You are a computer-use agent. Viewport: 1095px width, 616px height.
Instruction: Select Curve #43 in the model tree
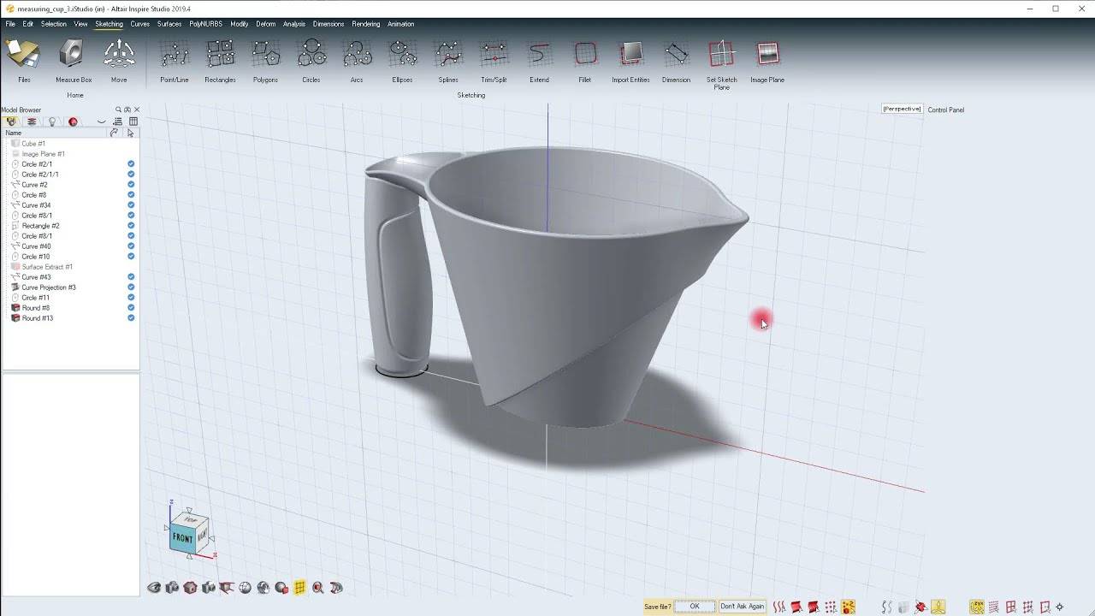click(x=36, y=277)
